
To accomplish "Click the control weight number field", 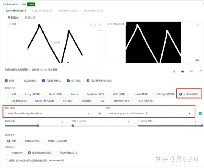I will tap(63, 122).
